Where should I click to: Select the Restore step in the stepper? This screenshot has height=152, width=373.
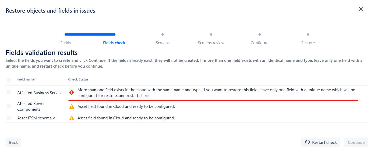308,43
